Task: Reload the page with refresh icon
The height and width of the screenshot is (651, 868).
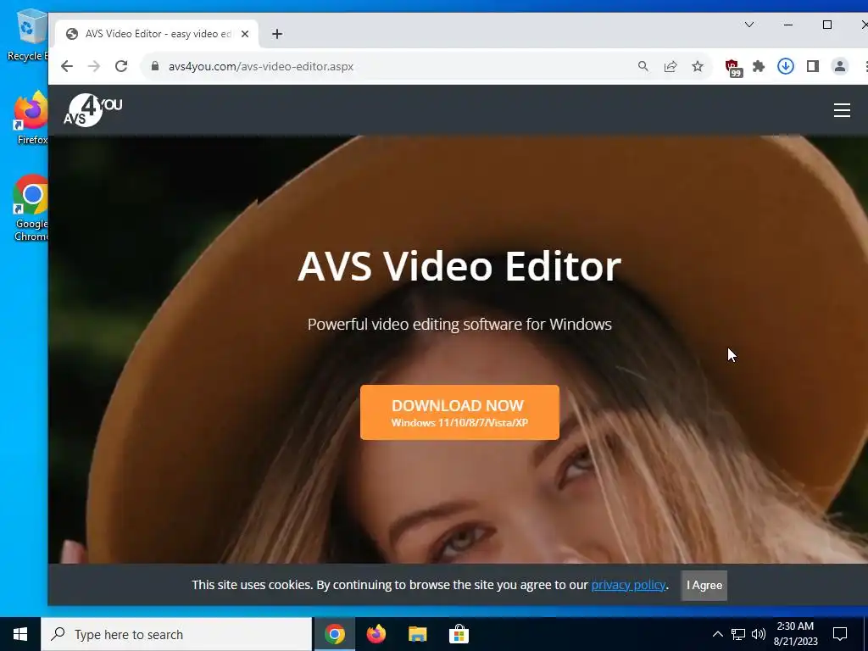Action: (x=121, y=66)
